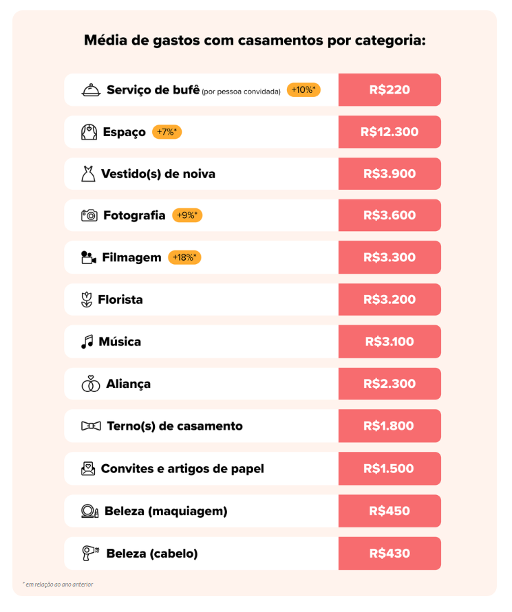
Task: Click the wedding rings icon beside Aliança
Action: click(91, 384)
